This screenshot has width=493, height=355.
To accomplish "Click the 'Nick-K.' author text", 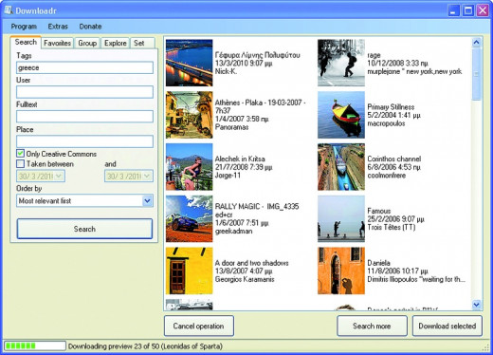I will point(226,71).
